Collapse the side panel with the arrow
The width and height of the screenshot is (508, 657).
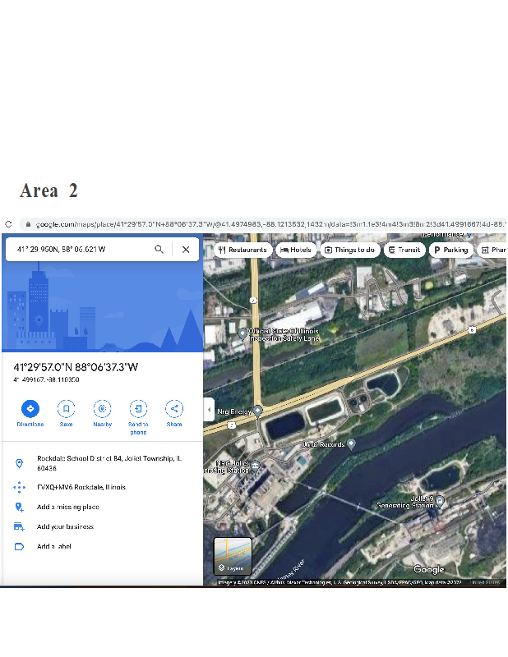pos(209,409)
